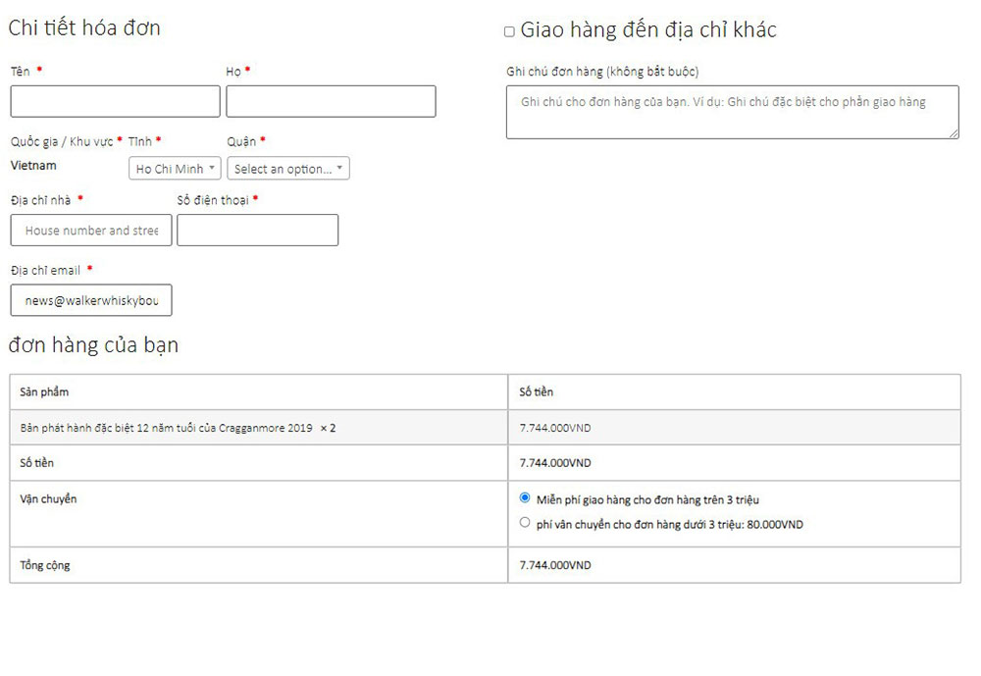
Task: Click the Tổng cộng row's 7.744.000VND amount
Action: click(555, 566)
